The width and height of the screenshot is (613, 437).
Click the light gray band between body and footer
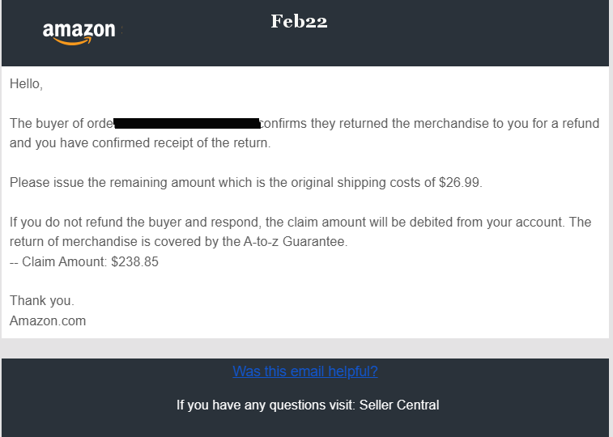tap(306, 348)
